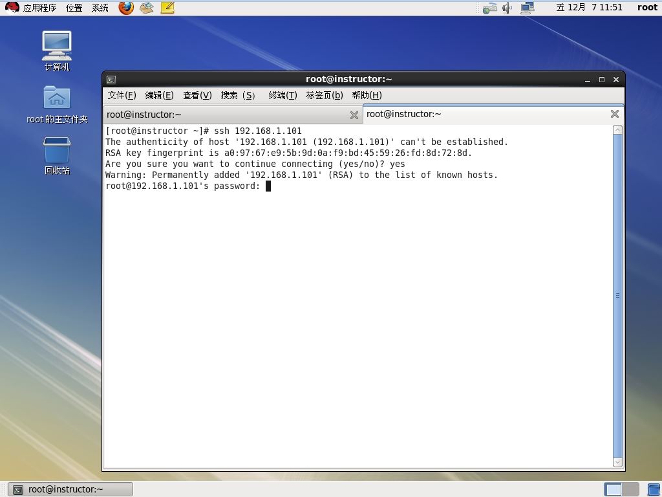The height and width of the screenshot is (497, 662).
Task: Click the 'ssh 192.168.1.101' command line
Action: 204,131
